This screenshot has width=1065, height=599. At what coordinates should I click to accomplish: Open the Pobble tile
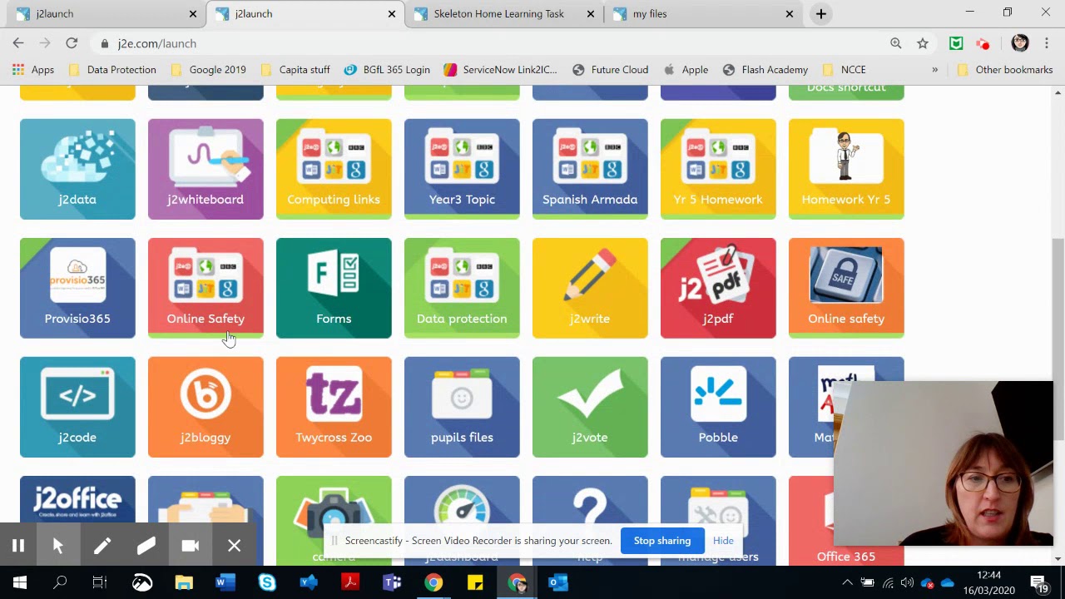tap(718, 407)
